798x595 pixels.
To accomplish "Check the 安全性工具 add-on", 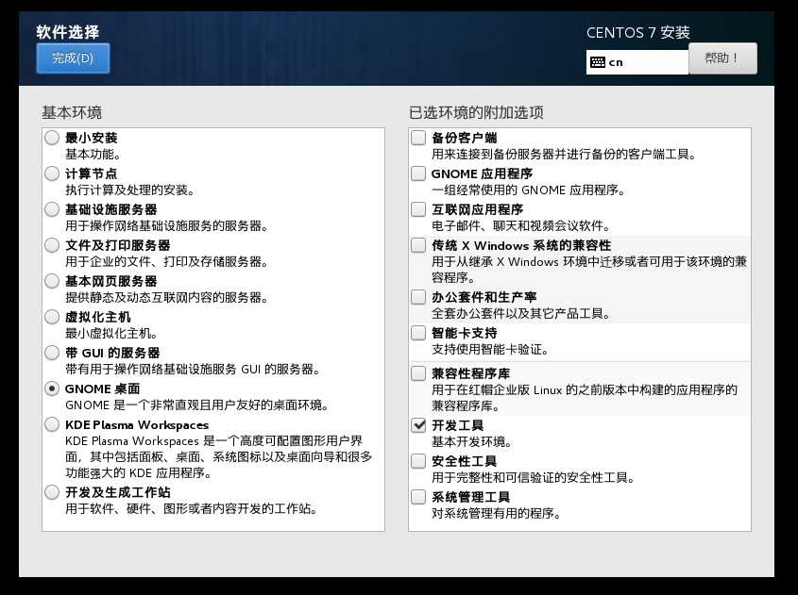I will 418,461.
